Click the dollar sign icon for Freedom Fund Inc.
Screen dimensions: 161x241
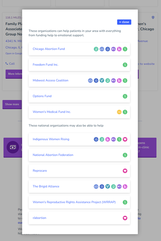pos(125,65)
